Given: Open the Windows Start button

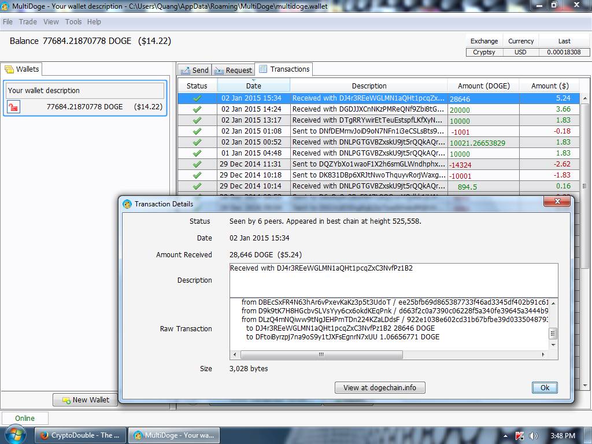Looking at the screenshot, I should click(x=14, y=435).
